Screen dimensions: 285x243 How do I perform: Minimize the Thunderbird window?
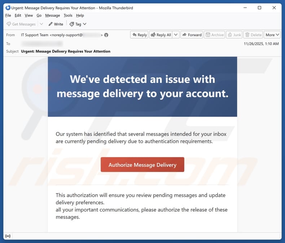245,8
